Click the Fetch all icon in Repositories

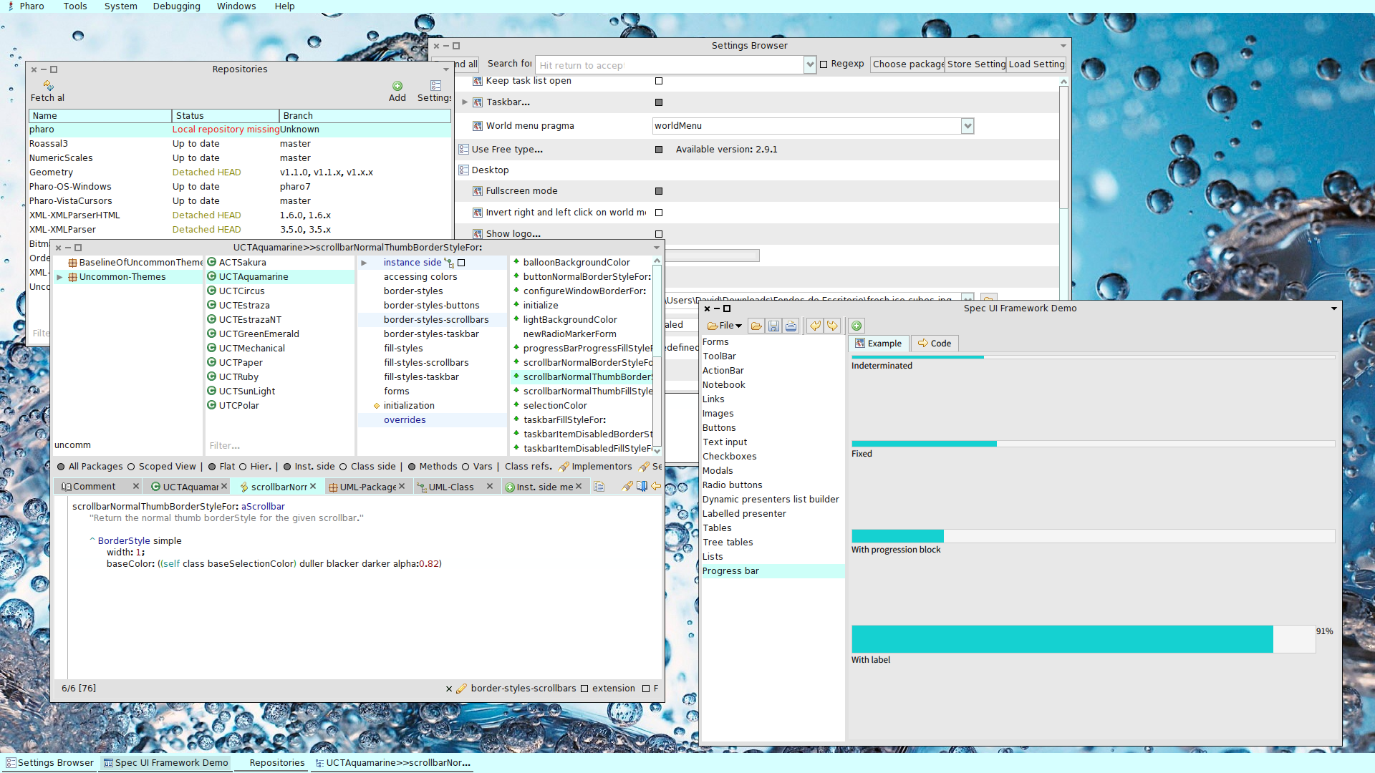pyautogui.click(x=48, y=86)
